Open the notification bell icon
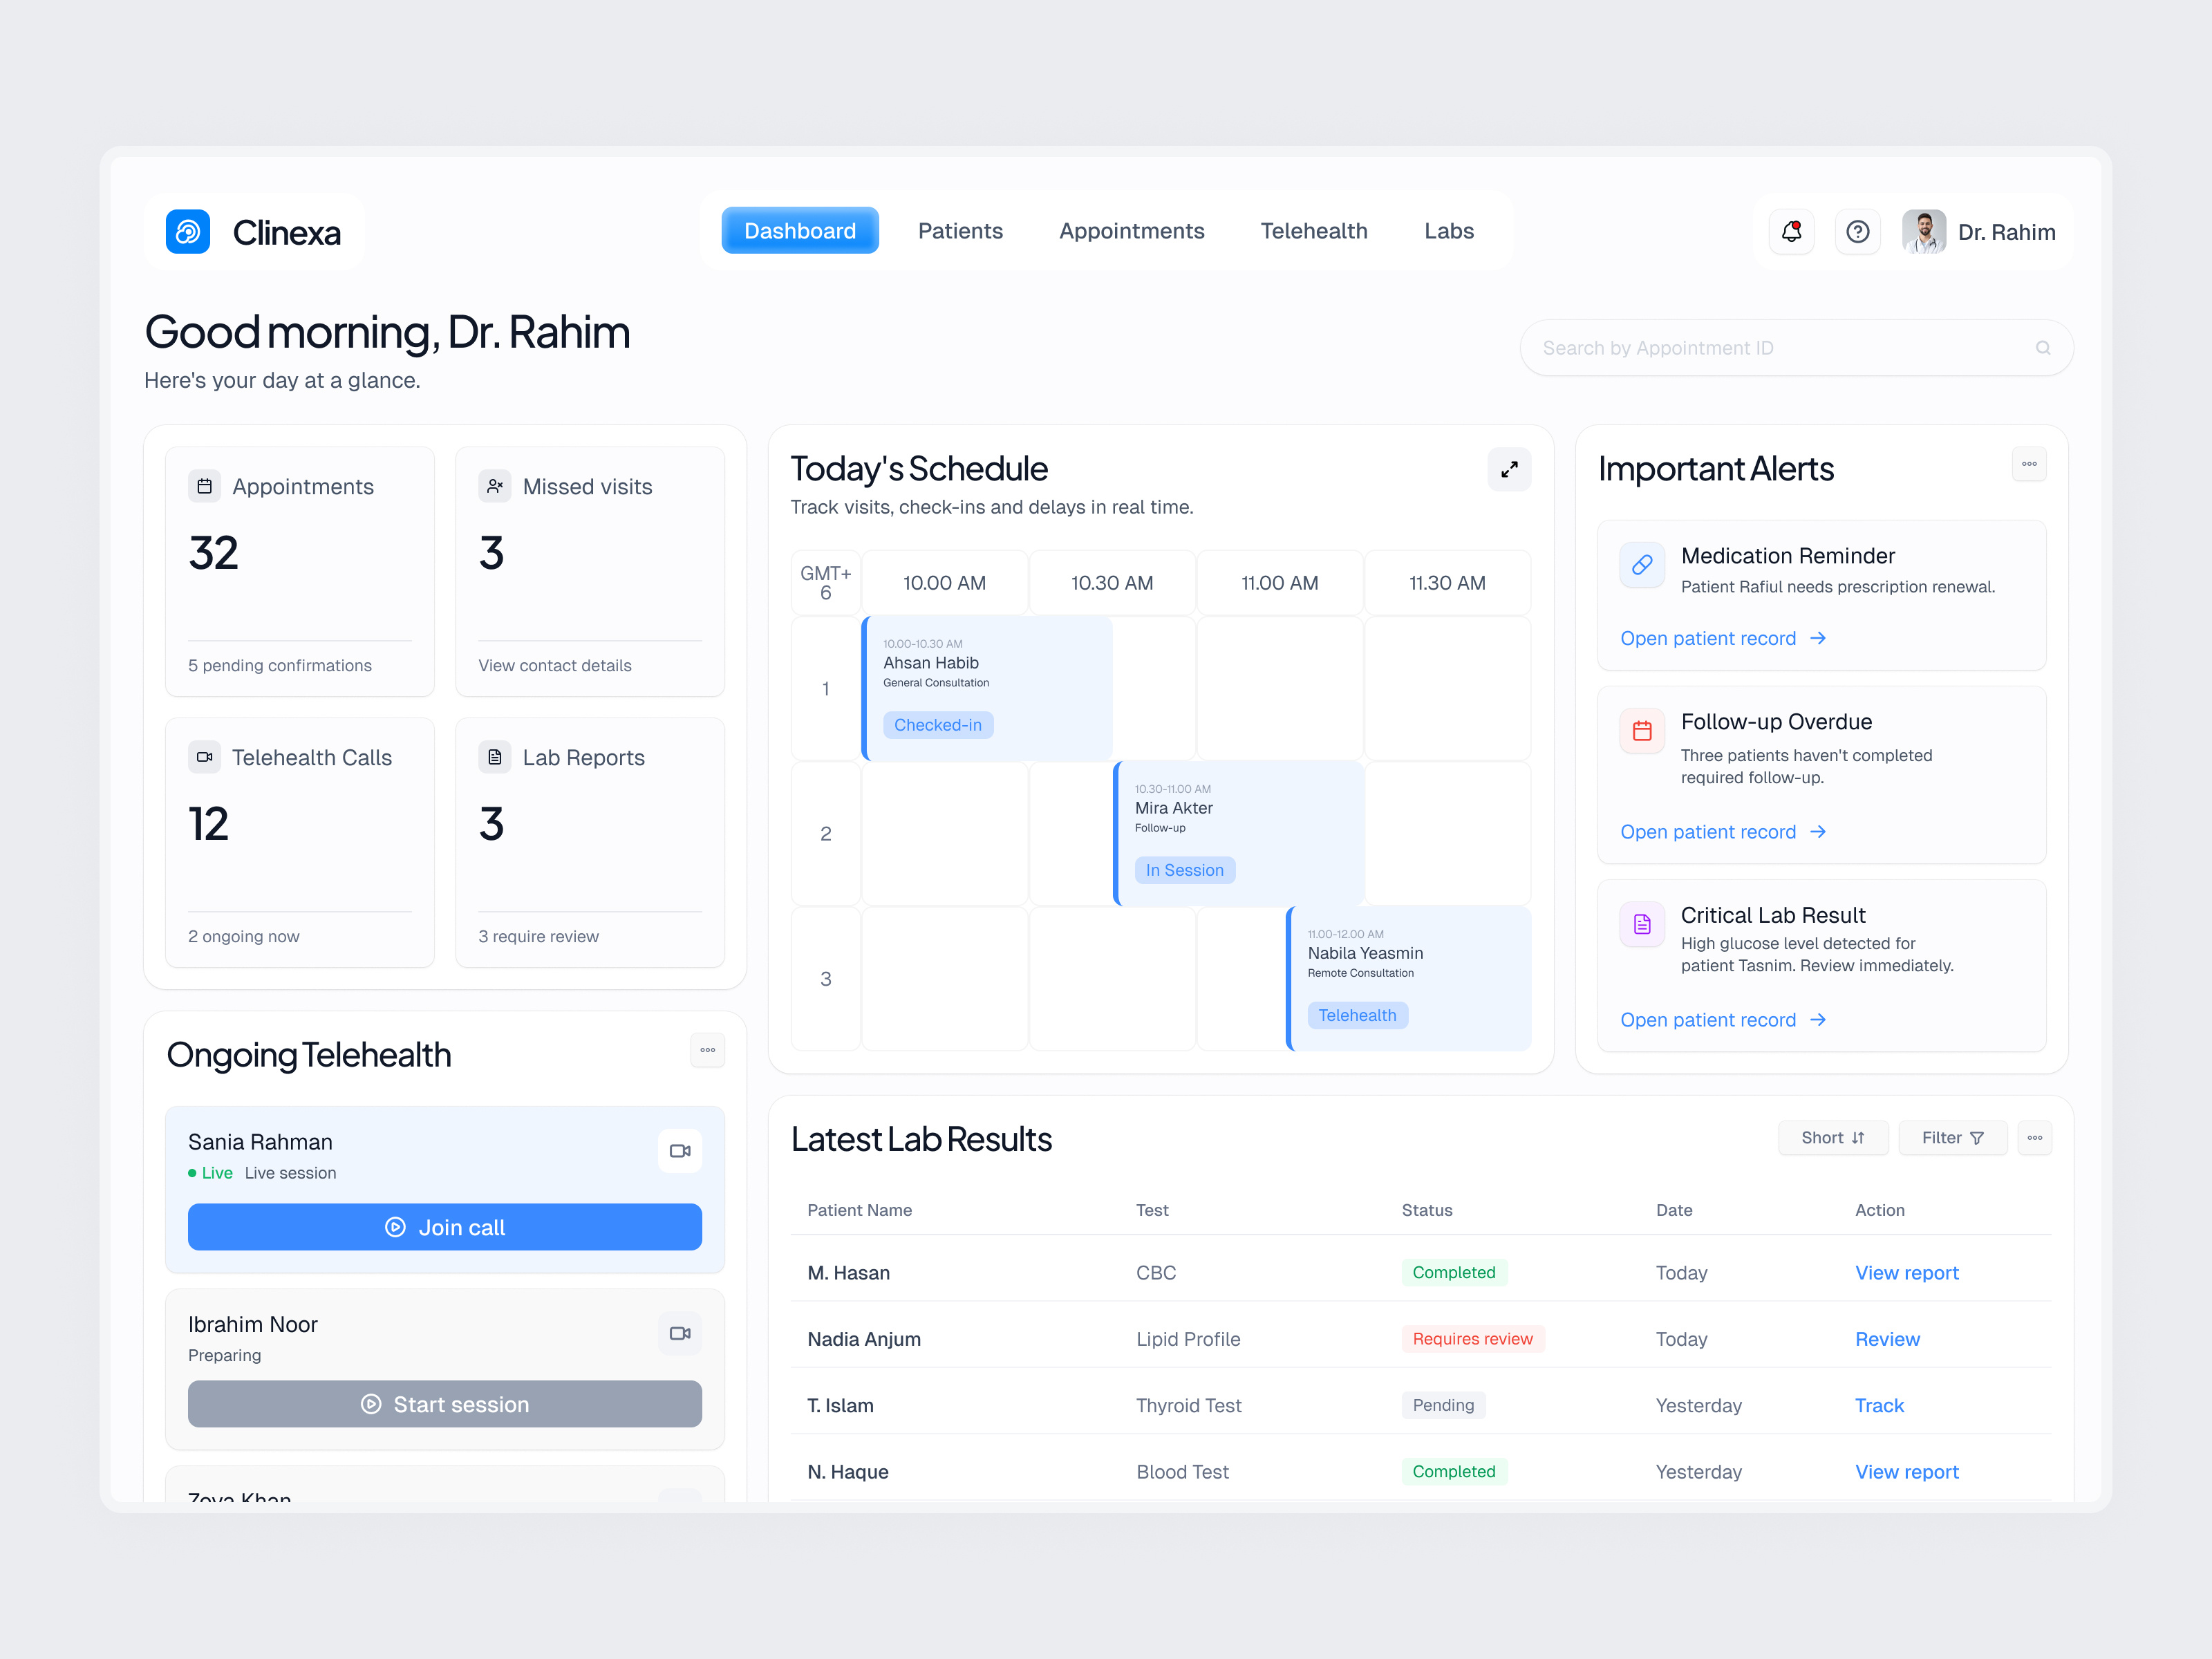 [x=1791, y=231]
